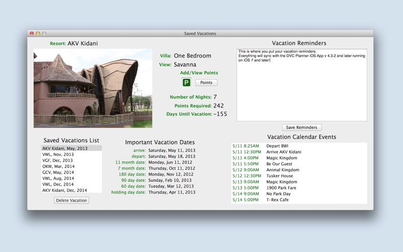The image size is (403, 252).
Task: Click 90 day date Sunday, Feb 10, 2013
Action: [170, 180]
